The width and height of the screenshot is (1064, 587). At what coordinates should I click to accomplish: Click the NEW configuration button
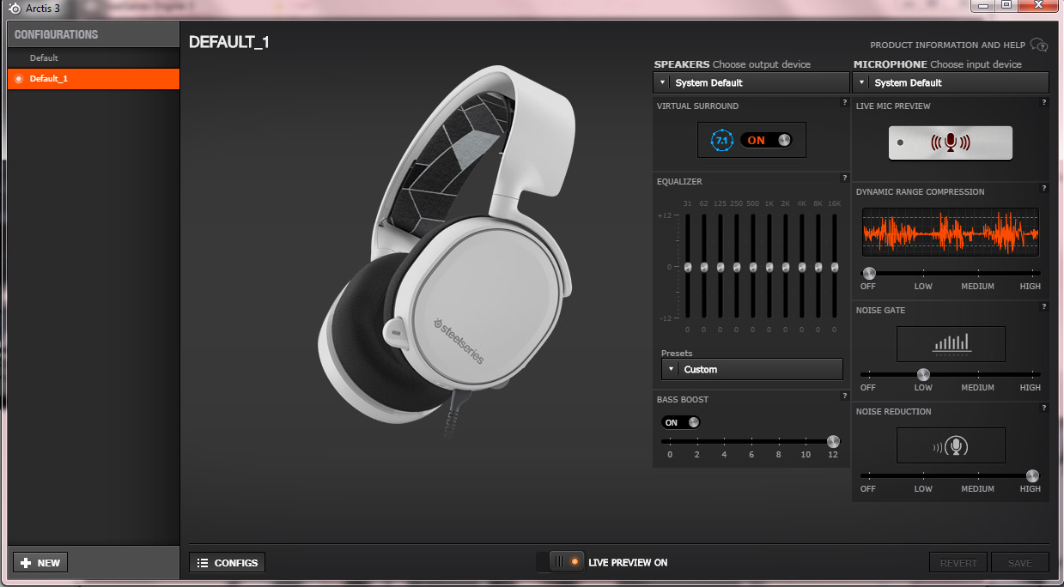point(40,563)
